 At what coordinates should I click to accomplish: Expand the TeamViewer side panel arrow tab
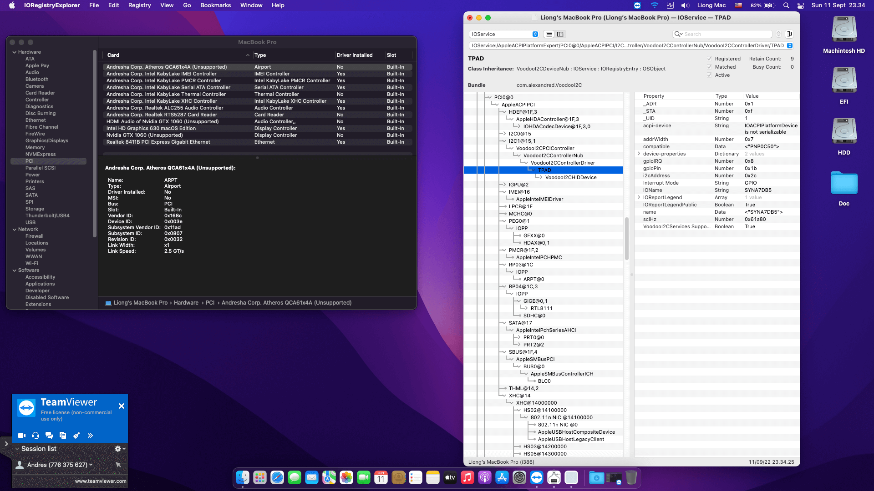[6, 443]
